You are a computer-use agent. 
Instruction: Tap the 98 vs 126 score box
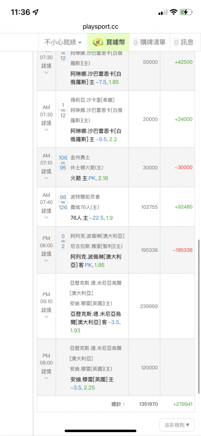pos(63,202)
